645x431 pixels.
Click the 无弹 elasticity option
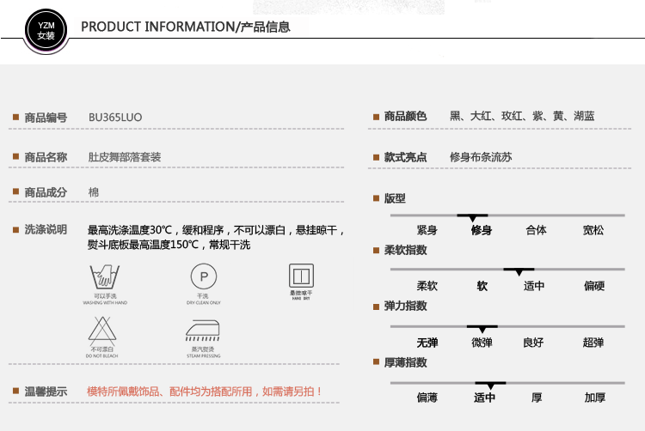(427, 343)
